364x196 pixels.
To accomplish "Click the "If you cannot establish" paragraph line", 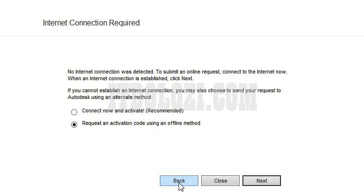I will [x=174, y=90].
